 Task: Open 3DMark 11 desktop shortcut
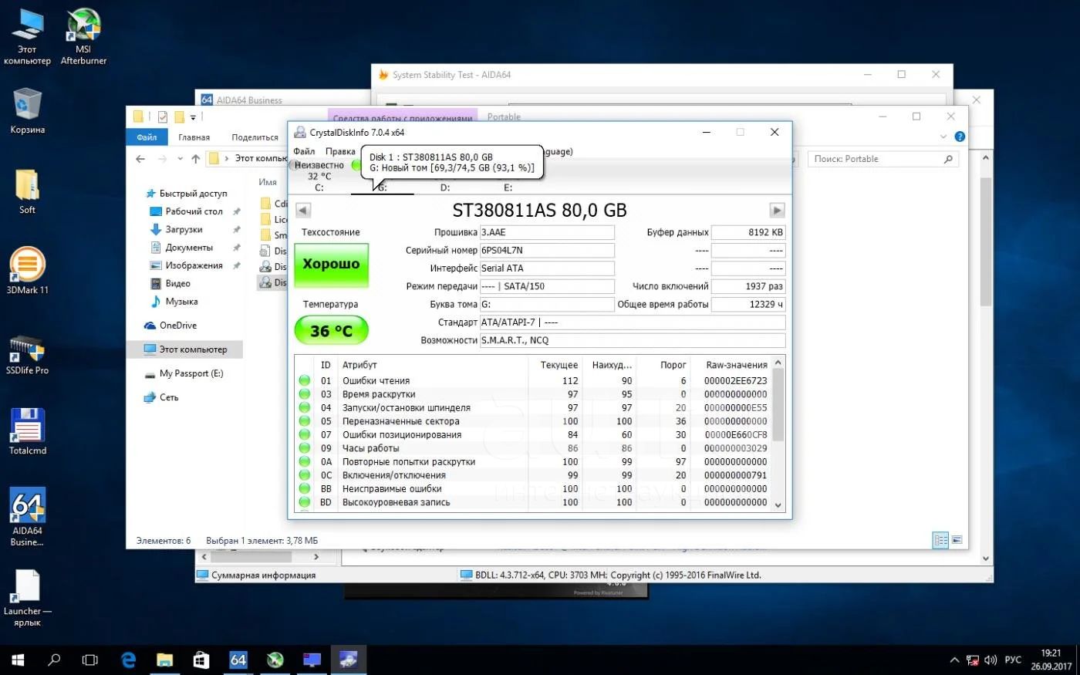[27, 272]
